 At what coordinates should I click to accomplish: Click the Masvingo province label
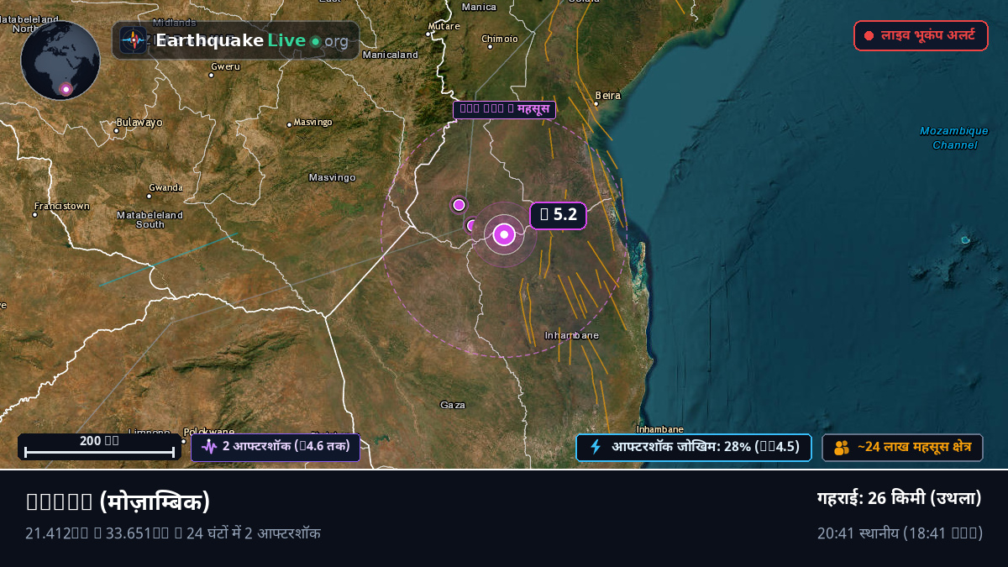click(x=333, y=177)
